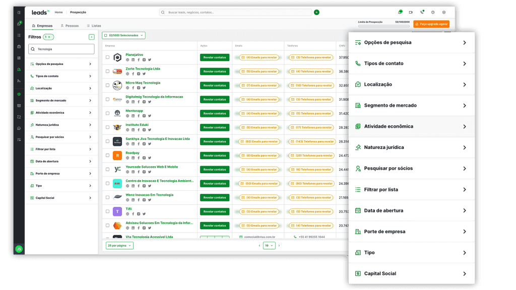Expand Atividade econômica in enlarged panel
Screen dimensions: 516x290
tap(411, 126)
